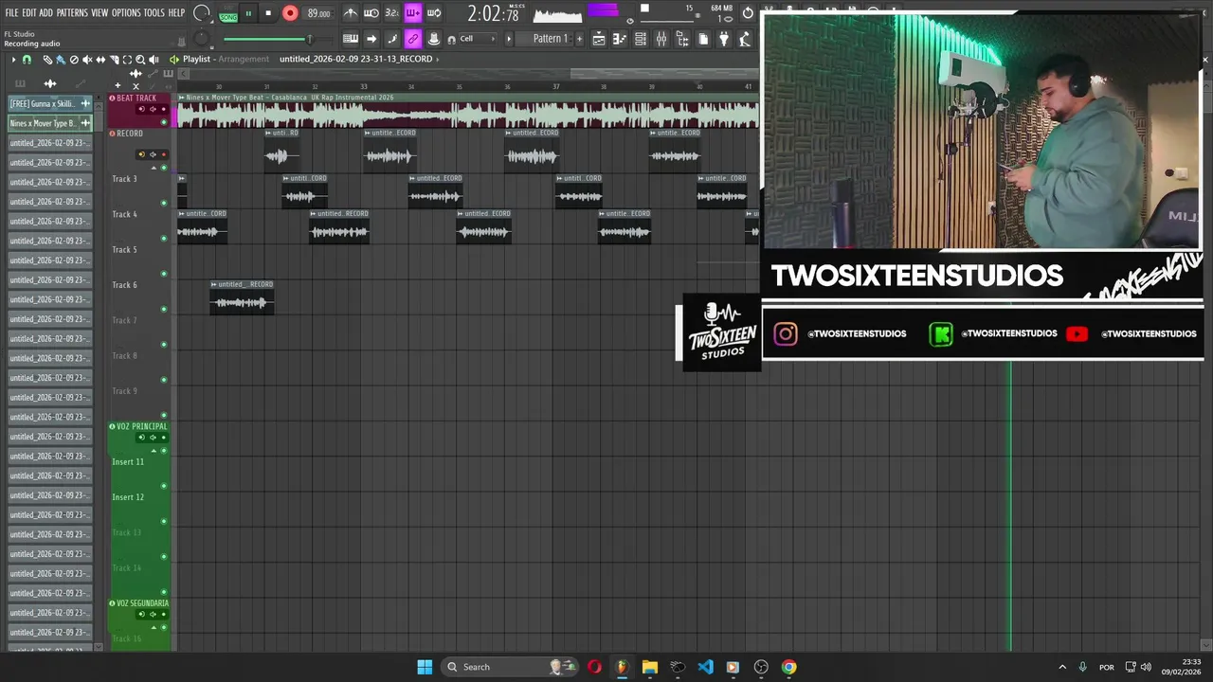The image size is (1213, 682).
Task: Select '[FREE] Gunna x Skilli..' clip in picker
Action: (49, 103)
